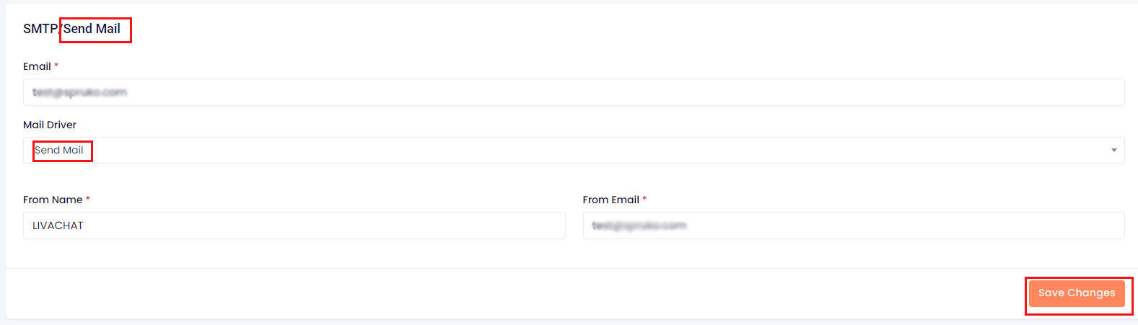The width and height of the screenshot is (1138, 325).
Task: Click the Mail Driver label
Action: (x=50, y=125)
